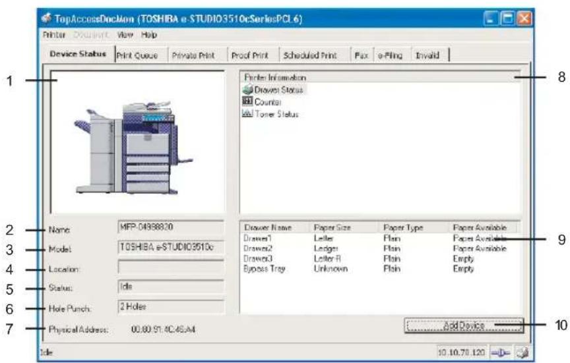This screenshot has width=570, height=363.
Task: Select the Drawer Status printer icon
Action: pos(247,90)
